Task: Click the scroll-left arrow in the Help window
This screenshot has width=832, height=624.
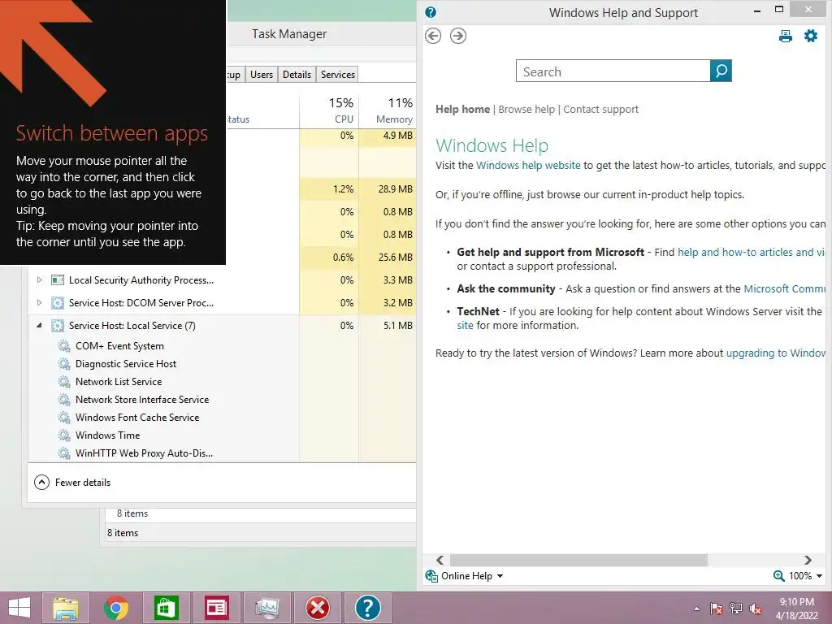Action: (440, 561)
